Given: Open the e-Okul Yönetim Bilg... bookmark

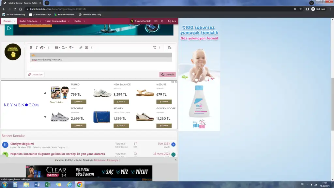Looking at the screenshot, I should 14,14.
